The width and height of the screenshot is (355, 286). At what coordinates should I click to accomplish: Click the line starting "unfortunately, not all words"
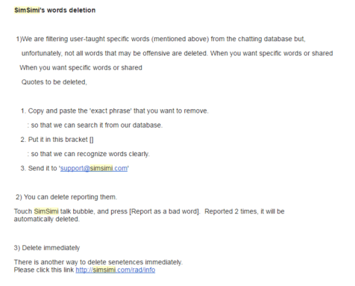click(x=177, y=53)
